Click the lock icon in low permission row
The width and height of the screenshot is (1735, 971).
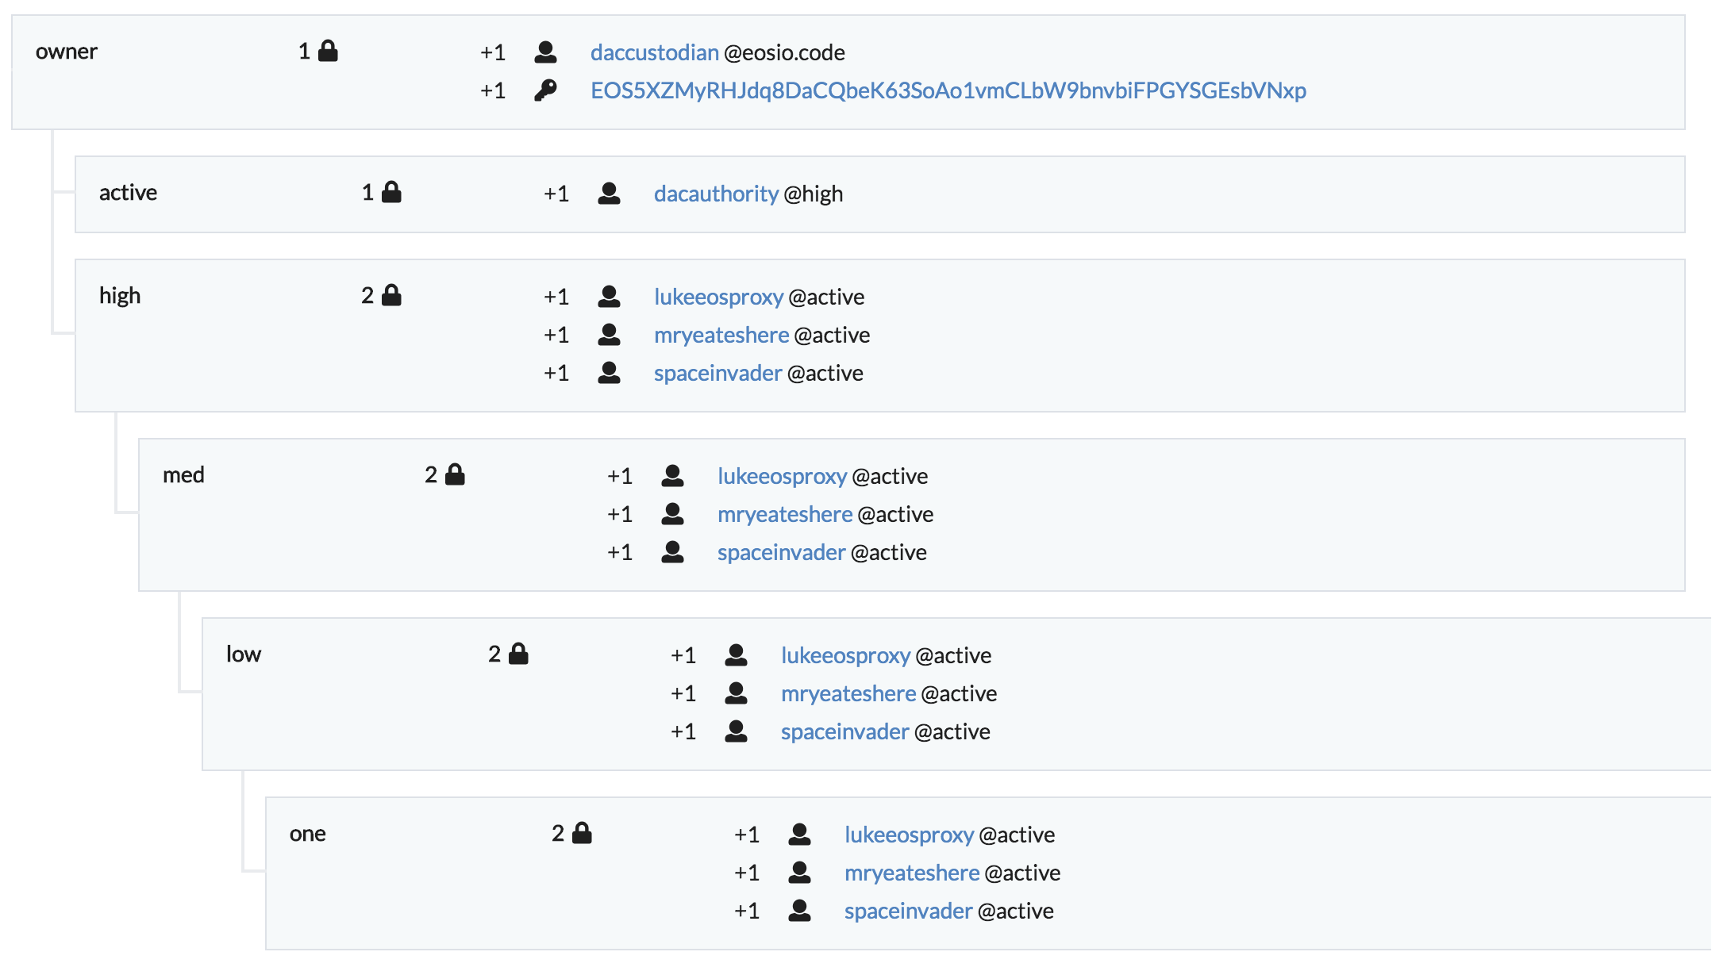[x=518, y=654]
